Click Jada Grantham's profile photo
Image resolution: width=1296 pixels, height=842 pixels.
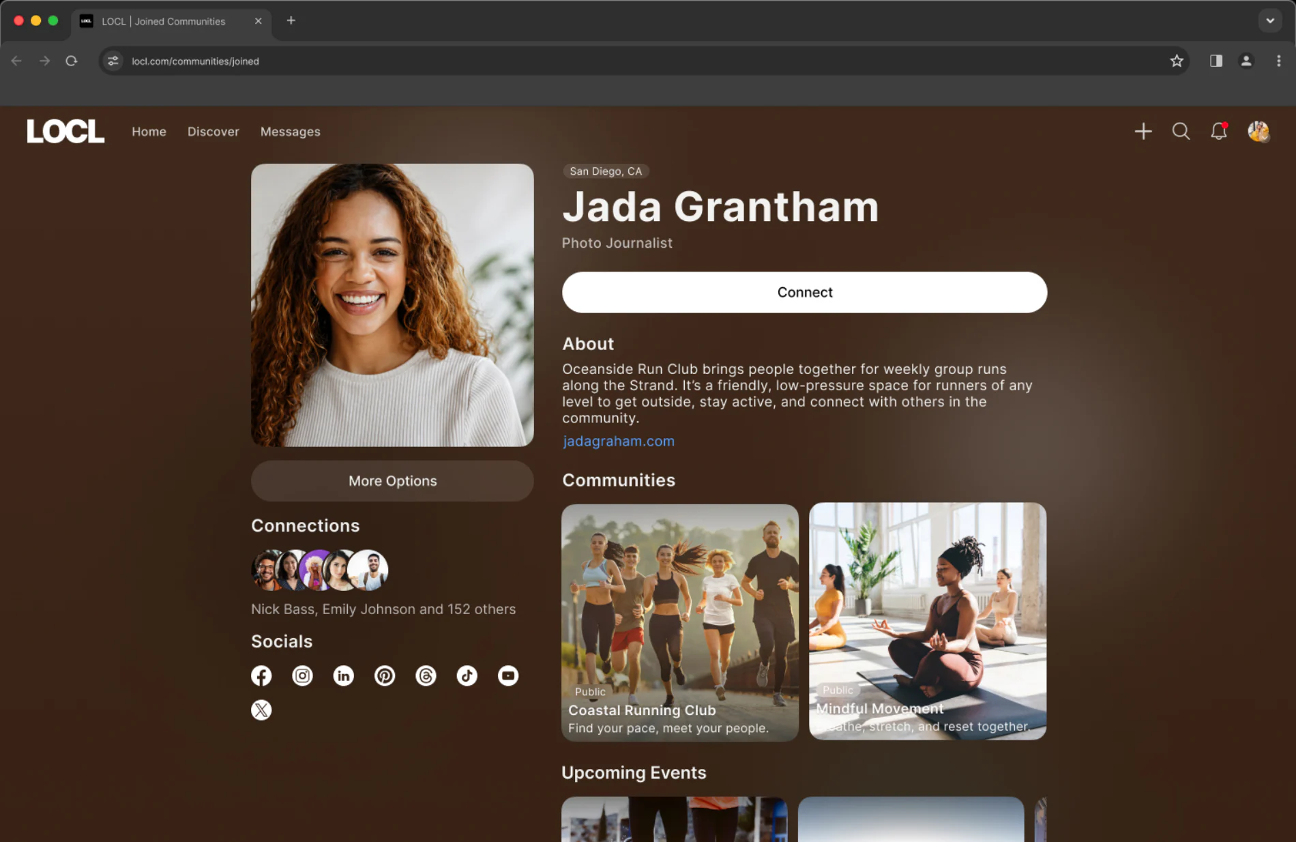[392, 305]
